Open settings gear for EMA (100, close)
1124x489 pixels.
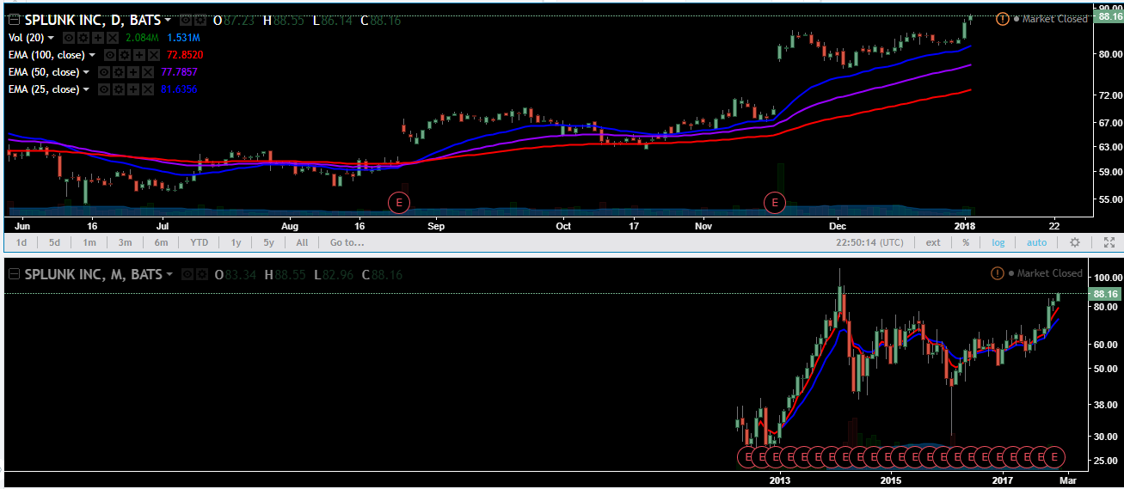click(124, 55)
